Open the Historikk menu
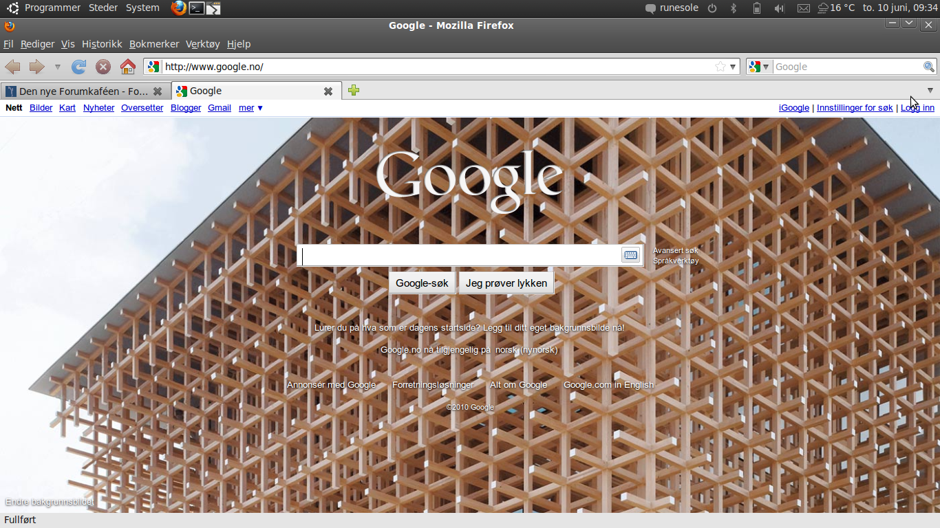 tap(102, 44)
